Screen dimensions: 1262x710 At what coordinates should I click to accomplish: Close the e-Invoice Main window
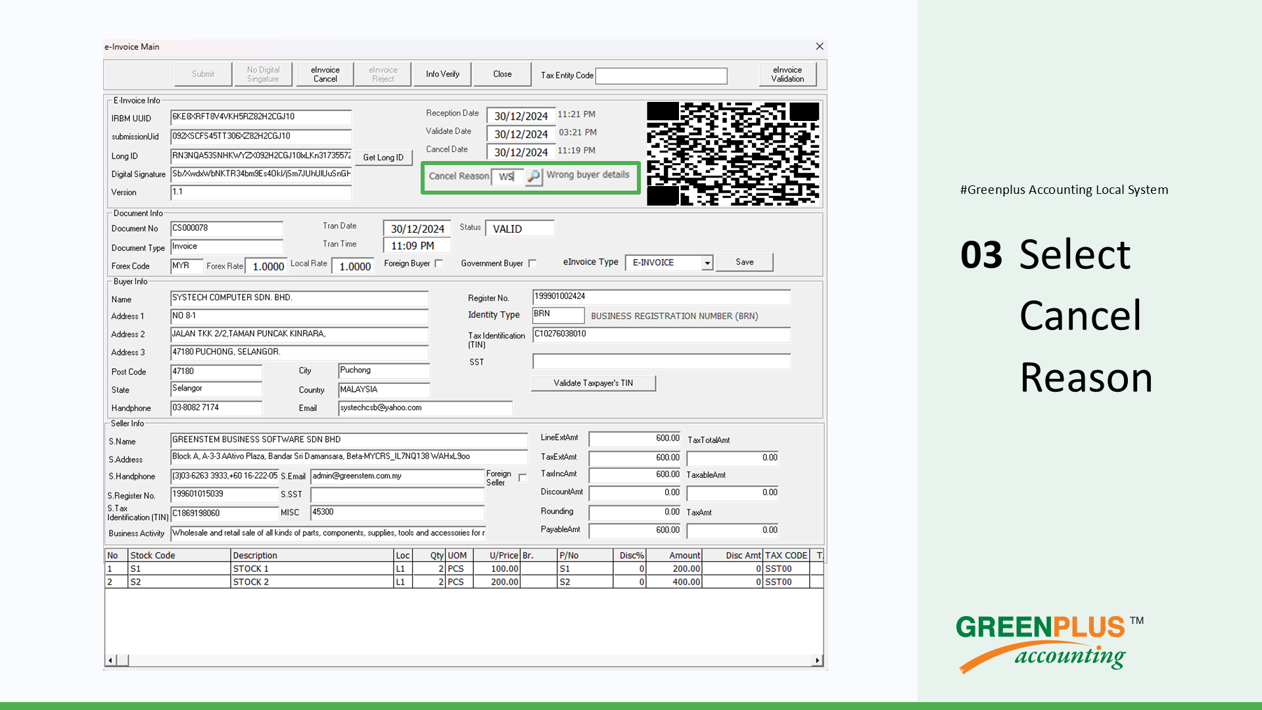click(819, 47)
